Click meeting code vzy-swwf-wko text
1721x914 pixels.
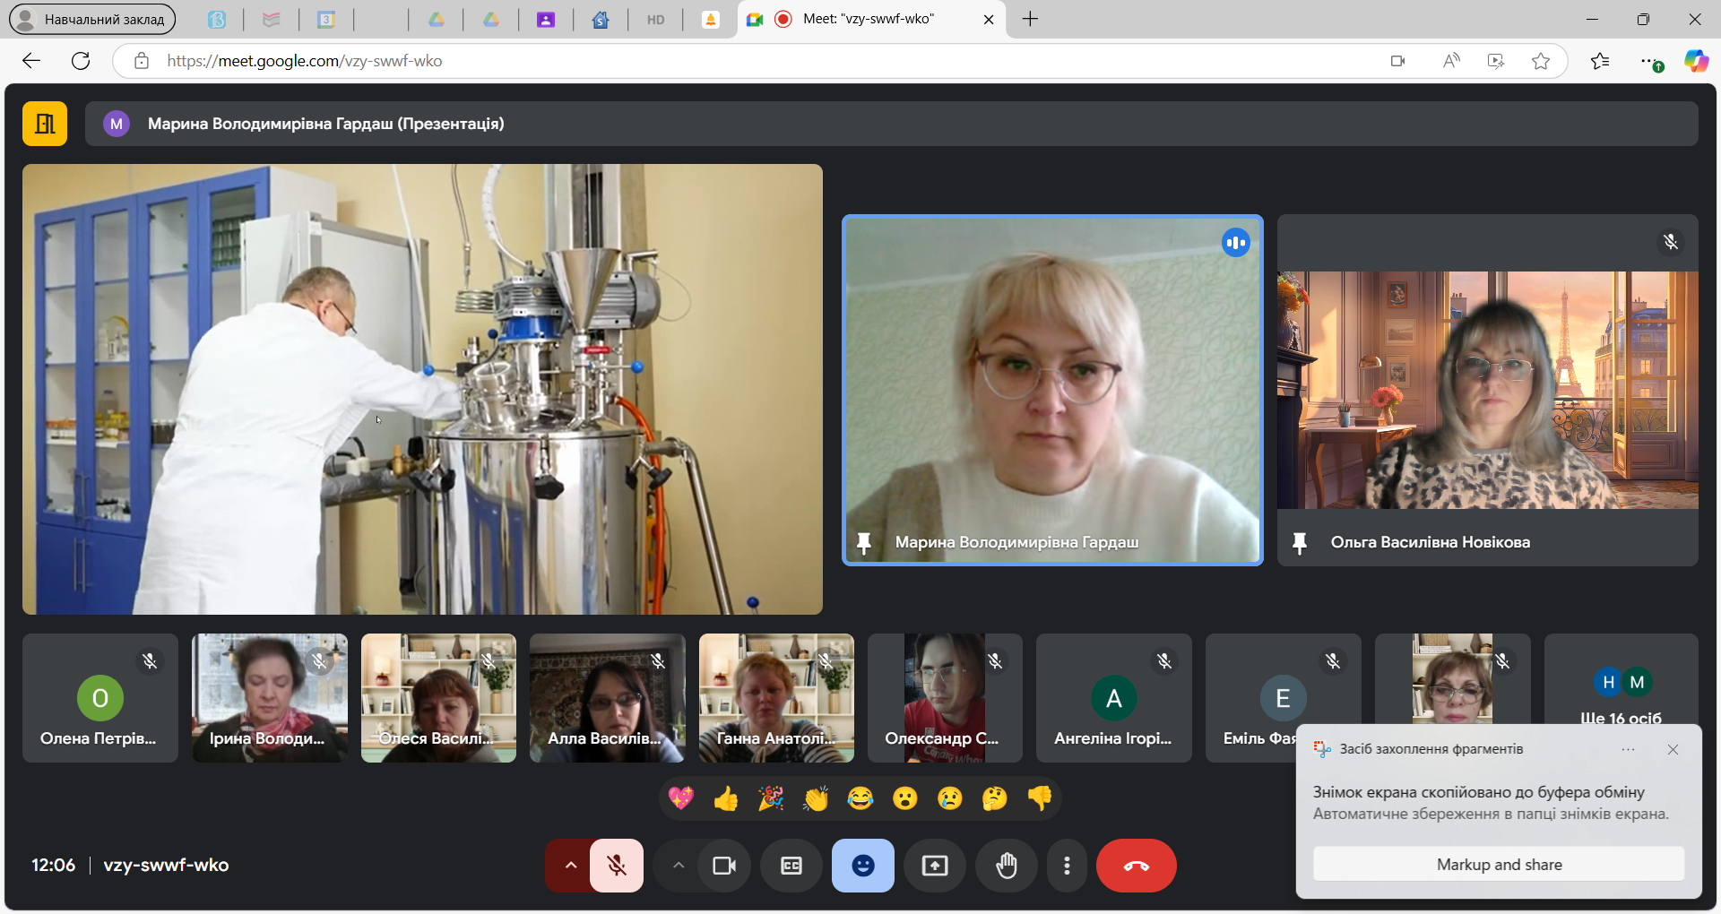tap(166, 866)
